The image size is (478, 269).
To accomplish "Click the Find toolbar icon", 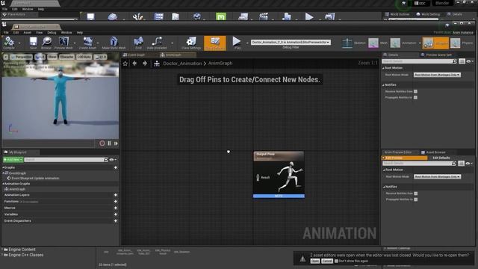I will [138, 42].
